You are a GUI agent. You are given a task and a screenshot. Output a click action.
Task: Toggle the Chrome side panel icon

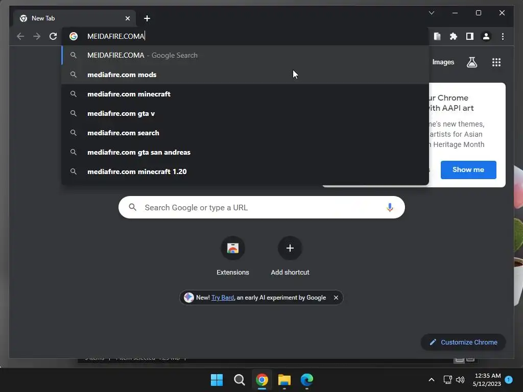[470, 36]
